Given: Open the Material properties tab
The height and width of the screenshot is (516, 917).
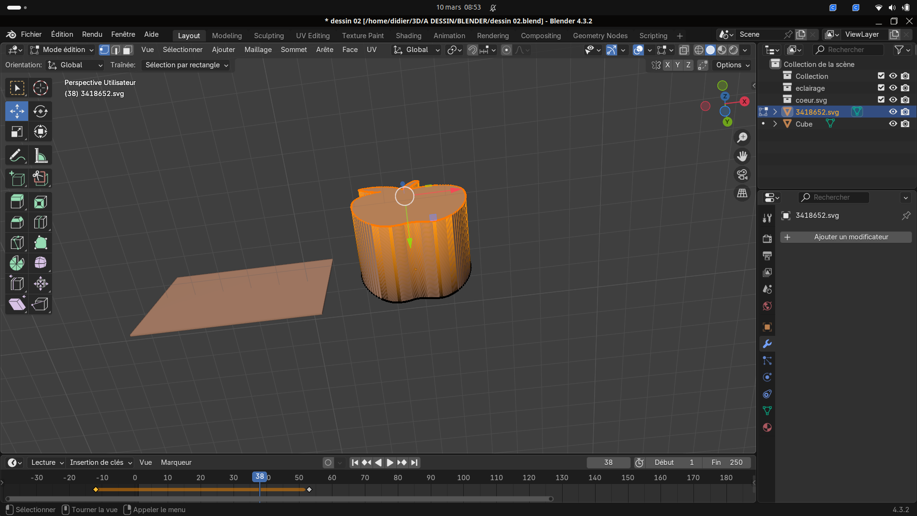Looking at the screenshot, I should (x=767, y=428).
